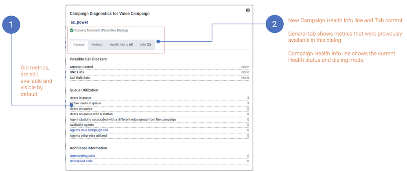Viewport: 407px width, 172px height.
Task: Open the Health Alerts (6) tab
Action: [121, 45]
